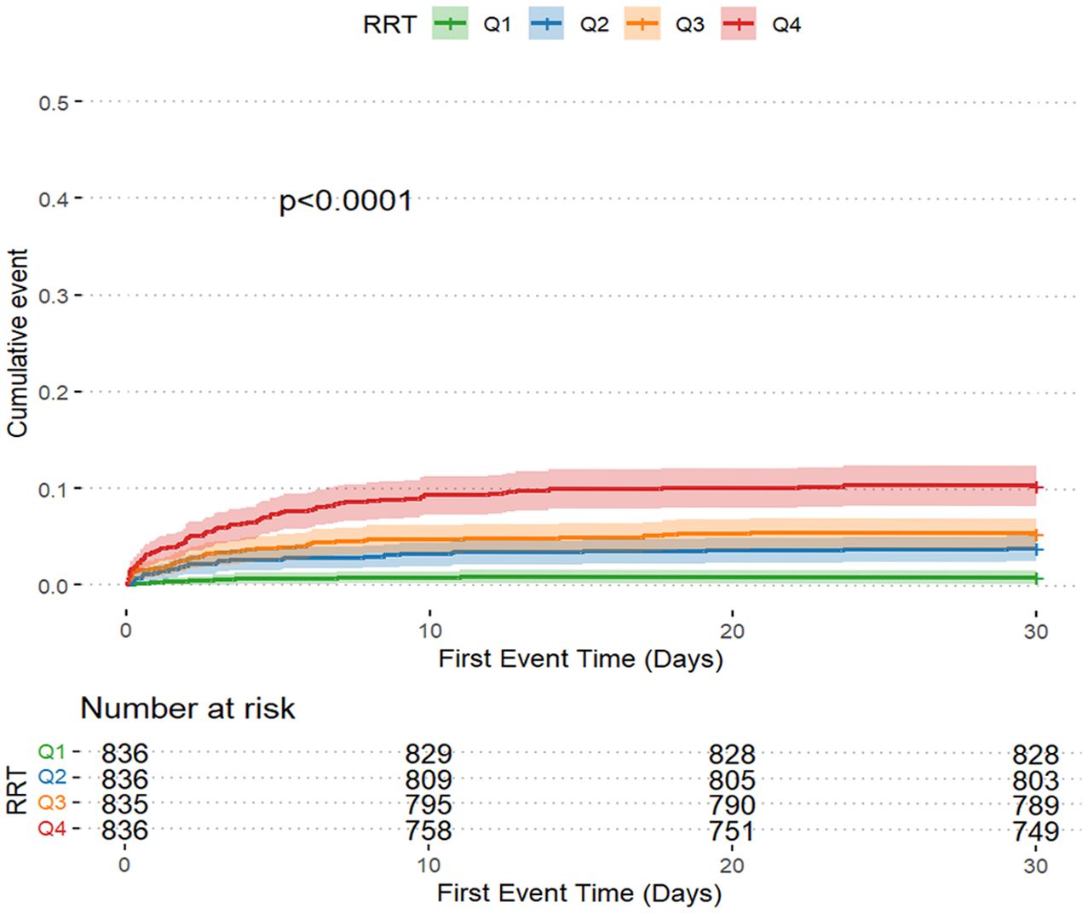1088x914 pixels.
Task: Click the red Q4 legend swatch
Action: click(x=739, y=25)
